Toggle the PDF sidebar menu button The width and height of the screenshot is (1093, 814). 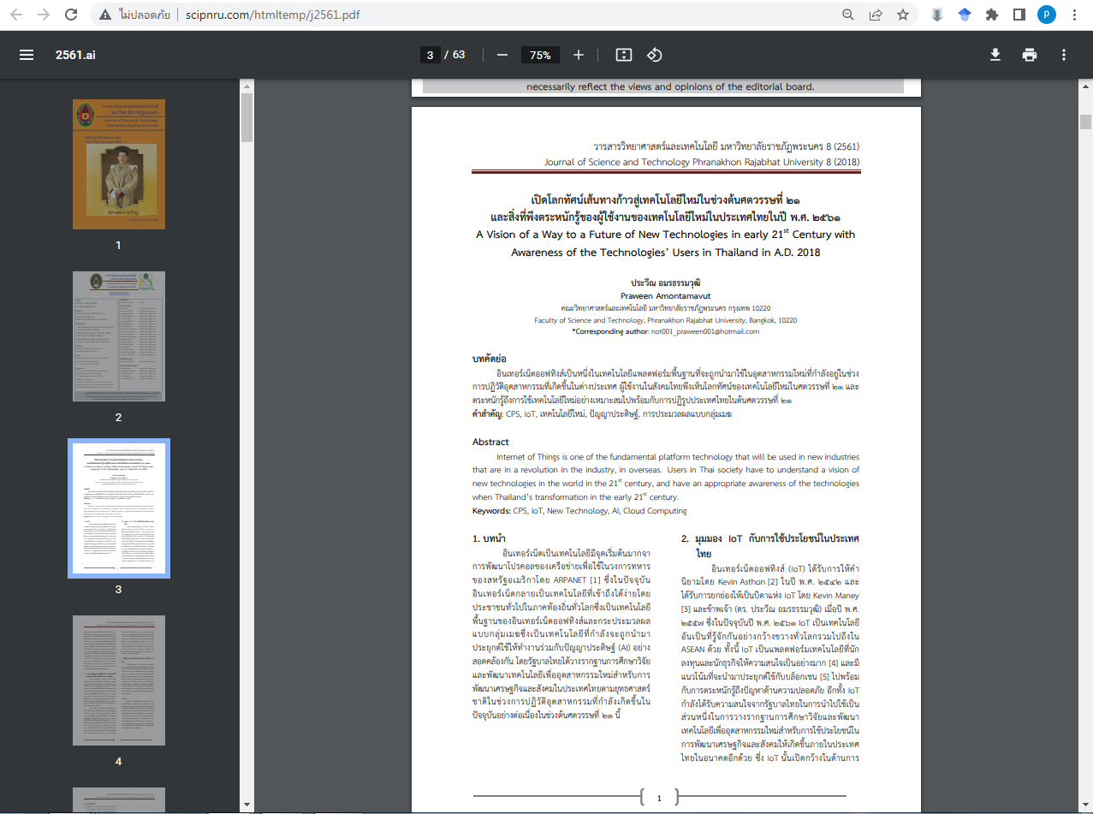27,55
